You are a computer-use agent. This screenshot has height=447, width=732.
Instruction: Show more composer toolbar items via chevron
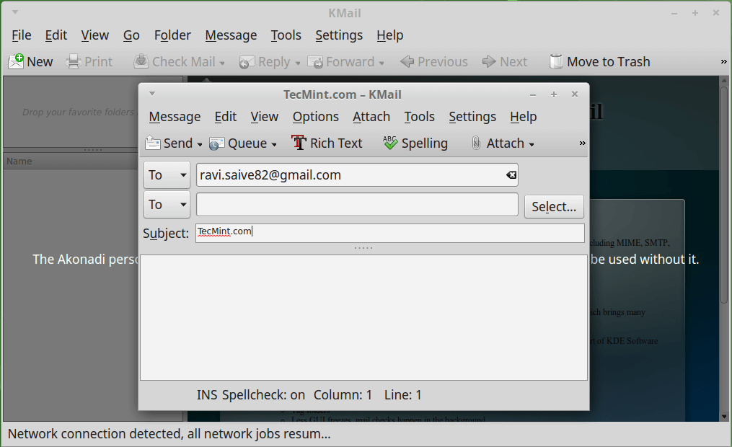[582, 143]
